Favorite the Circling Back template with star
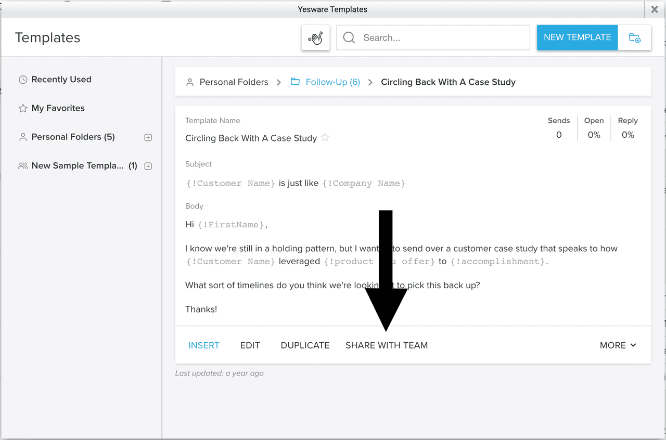The width and height of the screenshot is (666, 440). coord(325,137)
